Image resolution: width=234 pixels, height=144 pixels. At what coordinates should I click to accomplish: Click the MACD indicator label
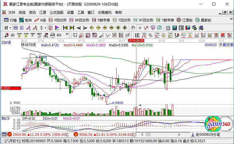[5, 119]
